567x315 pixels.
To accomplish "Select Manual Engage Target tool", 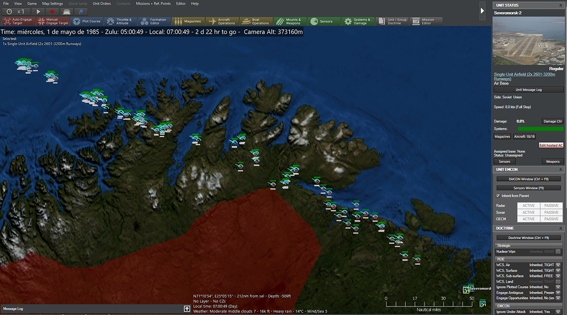I will click(x=52, y=21).
